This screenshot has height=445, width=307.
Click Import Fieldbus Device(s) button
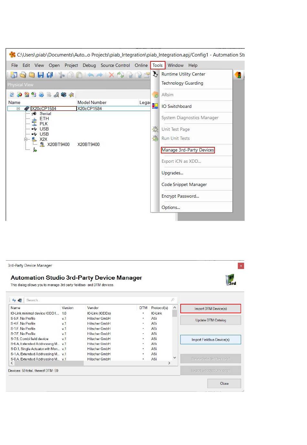(211, 340)
